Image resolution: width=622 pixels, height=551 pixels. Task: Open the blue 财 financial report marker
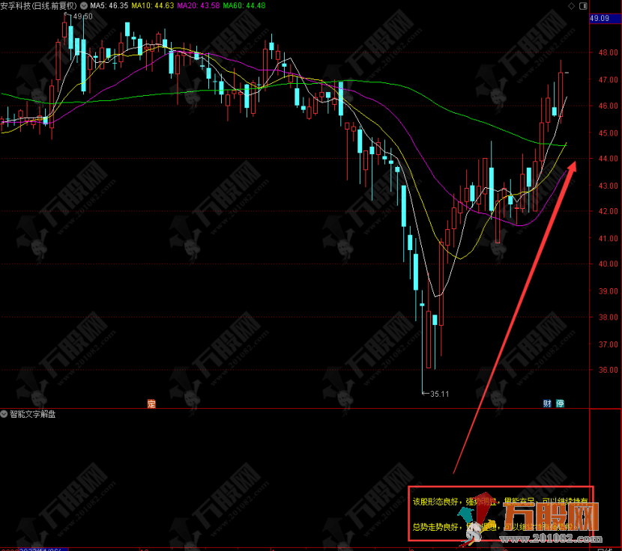(x=547, y=404)
